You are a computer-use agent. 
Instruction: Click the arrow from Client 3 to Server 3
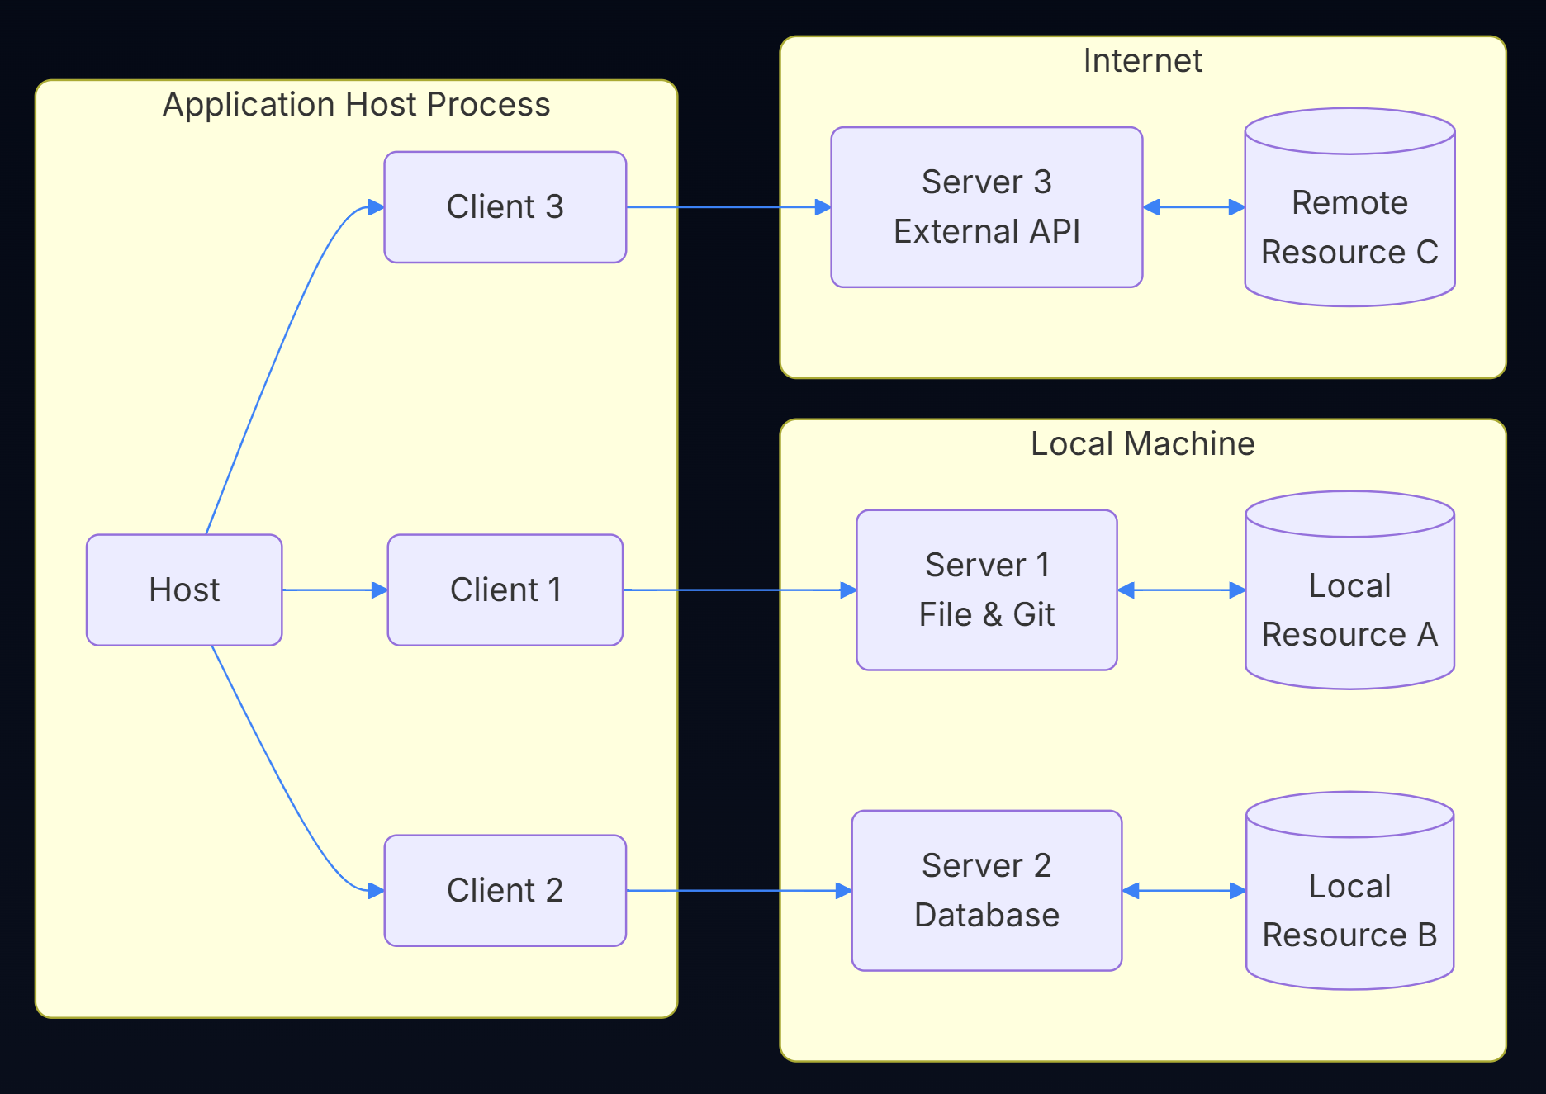tap(727, 206)
